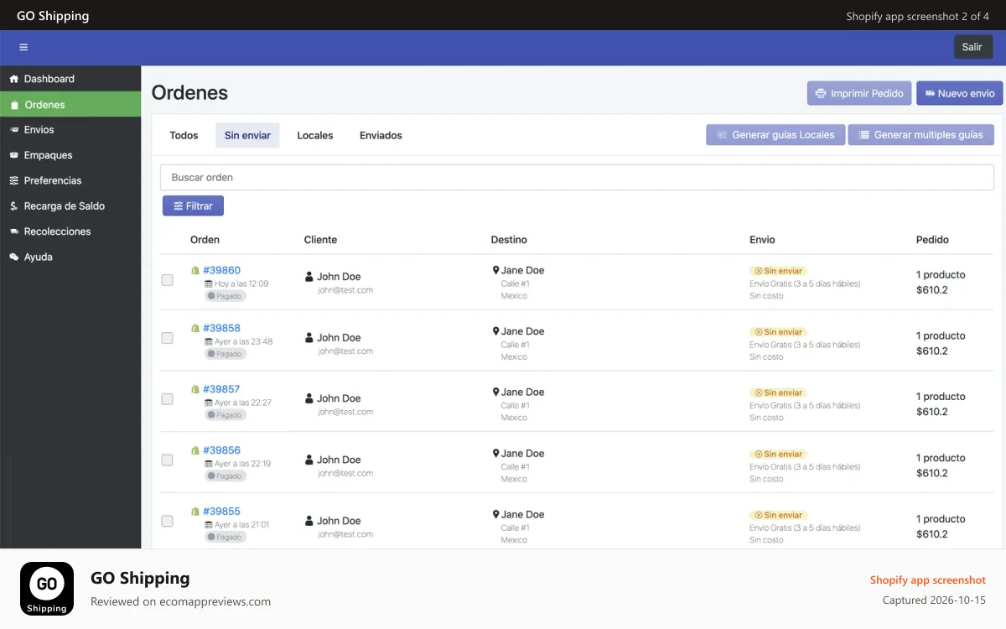Click the Cliente column header
This screenshot has width=1006, height=629.
click(320, 240)
